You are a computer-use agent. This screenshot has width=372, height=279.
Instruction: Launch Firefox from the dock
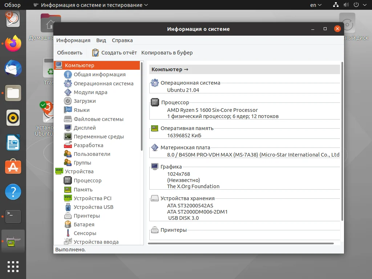[x=13, y=43]
